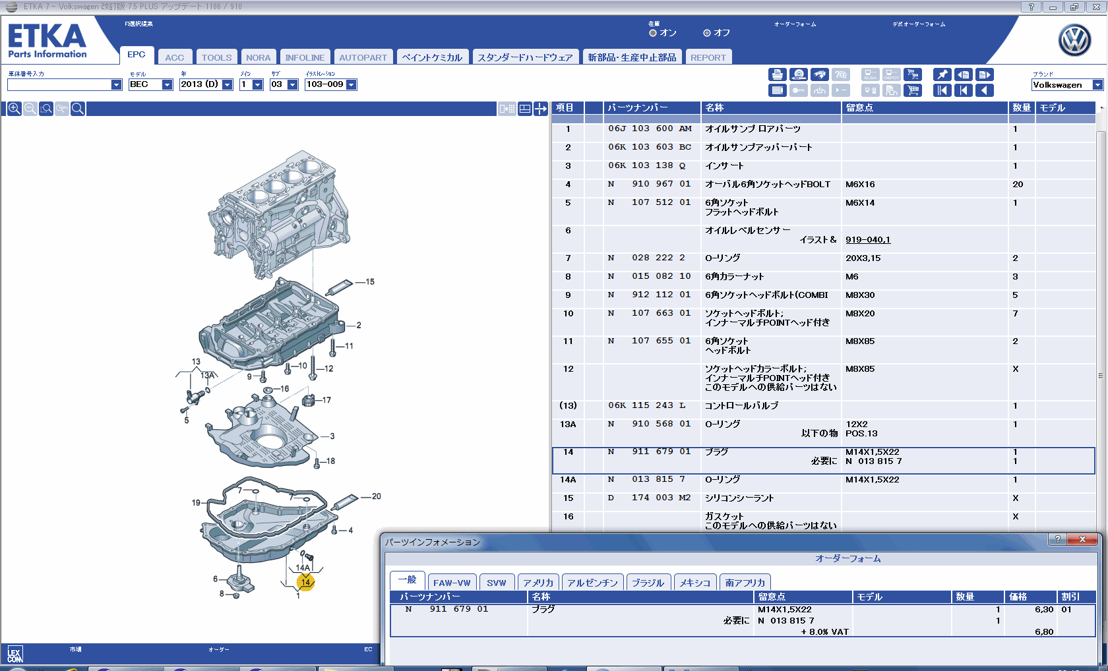Click the help question mark in popup title

1058,539
